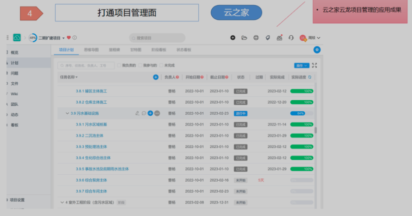This screenshot has height=216, width=412.
Task: Open the 二期扩建项目 project dropdown
Action: (x=51, y=38)
